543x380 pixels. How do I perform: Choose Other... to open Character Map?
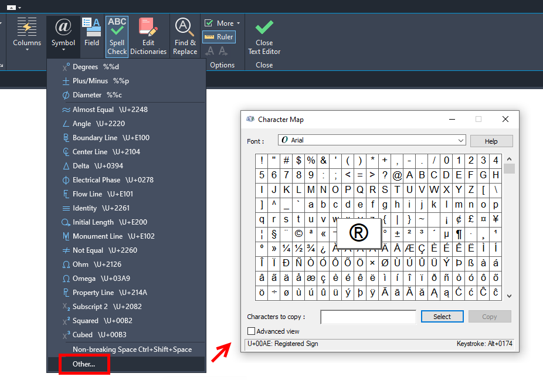(127, 364)
